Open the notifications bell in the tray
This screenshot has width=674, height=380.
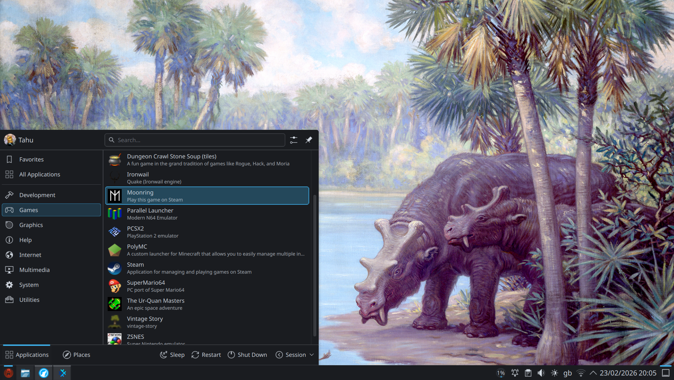click(x=515, y=373)
